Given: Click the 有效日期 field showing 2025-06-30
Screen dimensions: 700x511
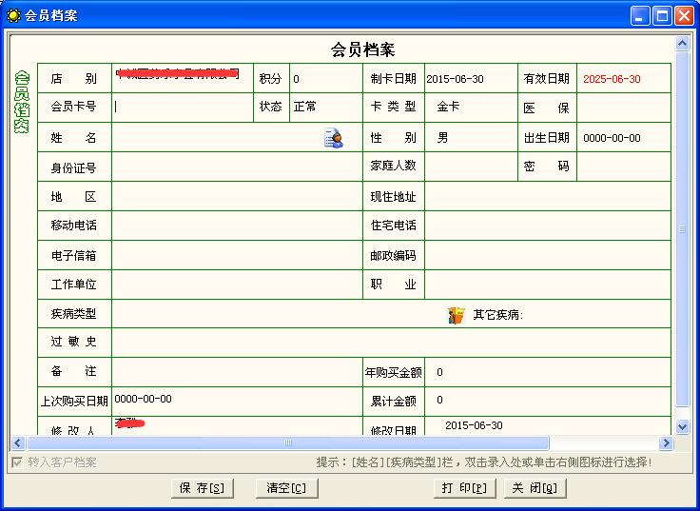Looking at the screenshot, I should click(623, 79).
